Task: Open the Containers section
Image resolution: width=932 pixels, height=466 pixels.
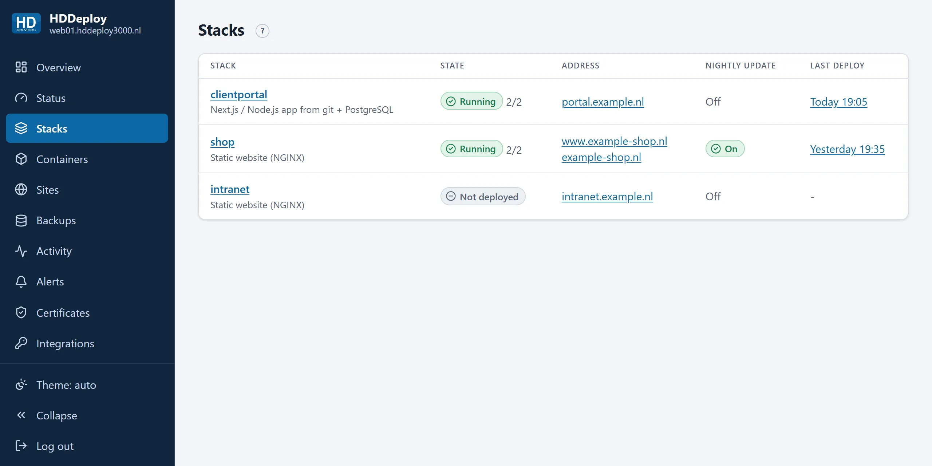Action: 87,159
